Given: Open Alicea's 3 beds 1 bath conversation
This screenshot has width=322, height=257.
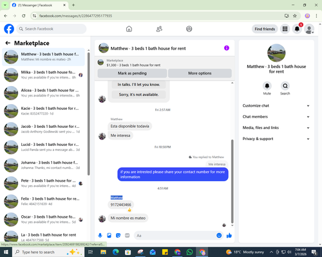Looking at the screenshot, I should [43, 93].
